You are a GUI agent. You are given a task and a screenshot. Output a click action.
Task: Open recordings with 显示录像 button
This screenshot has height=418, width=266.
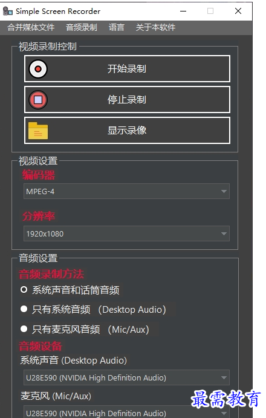[127, 131]
